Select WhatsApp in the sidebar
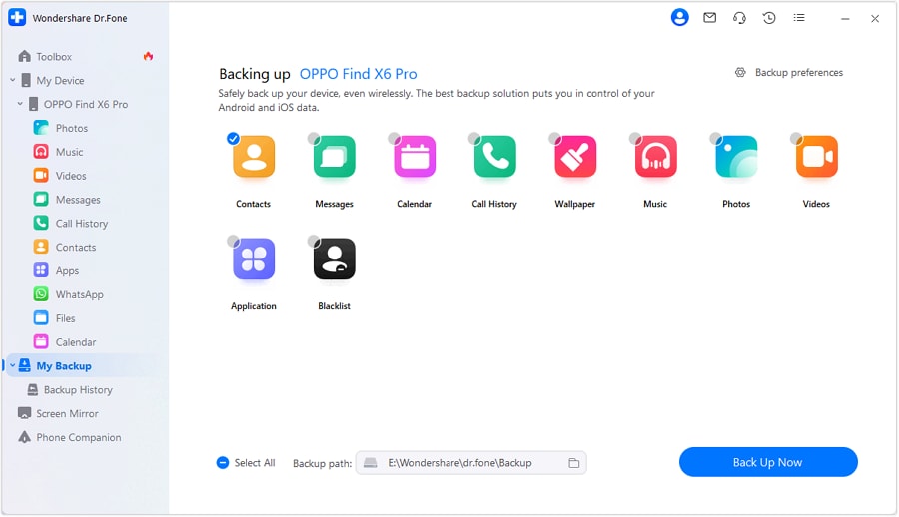 coord(69,294)
